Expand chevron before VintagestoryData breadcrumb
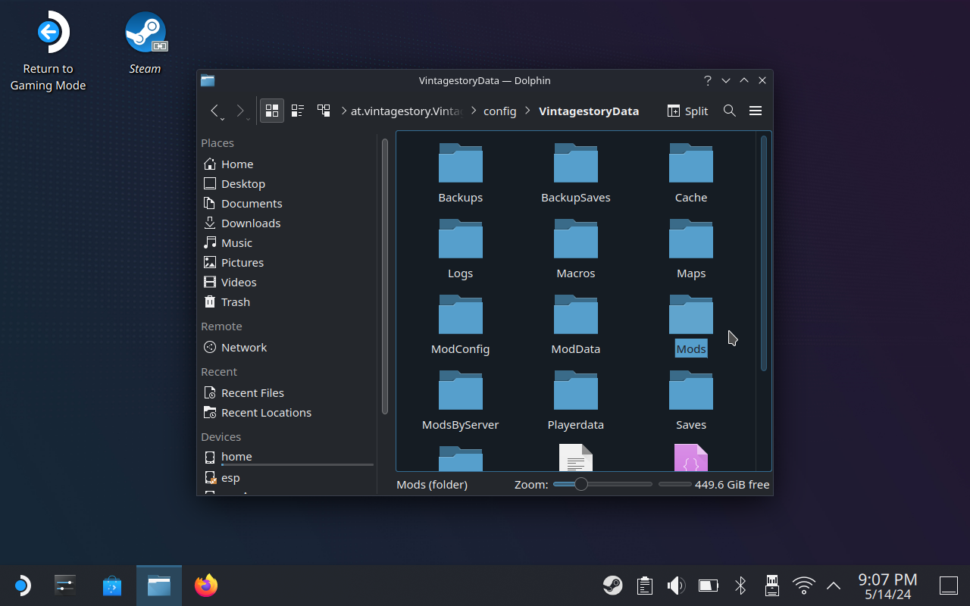 click(527, 111)
